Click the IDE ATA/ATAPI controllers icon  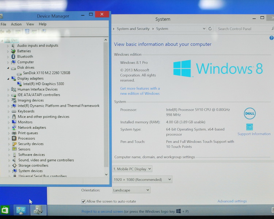coord(14,95)
